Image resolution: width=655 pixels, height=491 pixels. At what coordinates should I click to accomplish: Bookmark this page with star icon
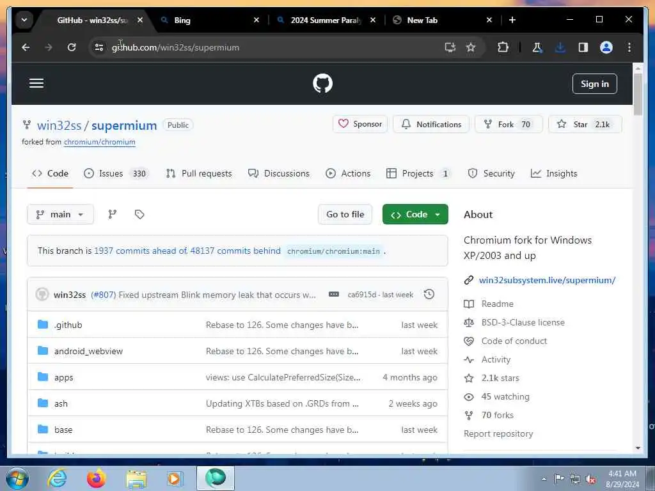click(x=471, y=47)
